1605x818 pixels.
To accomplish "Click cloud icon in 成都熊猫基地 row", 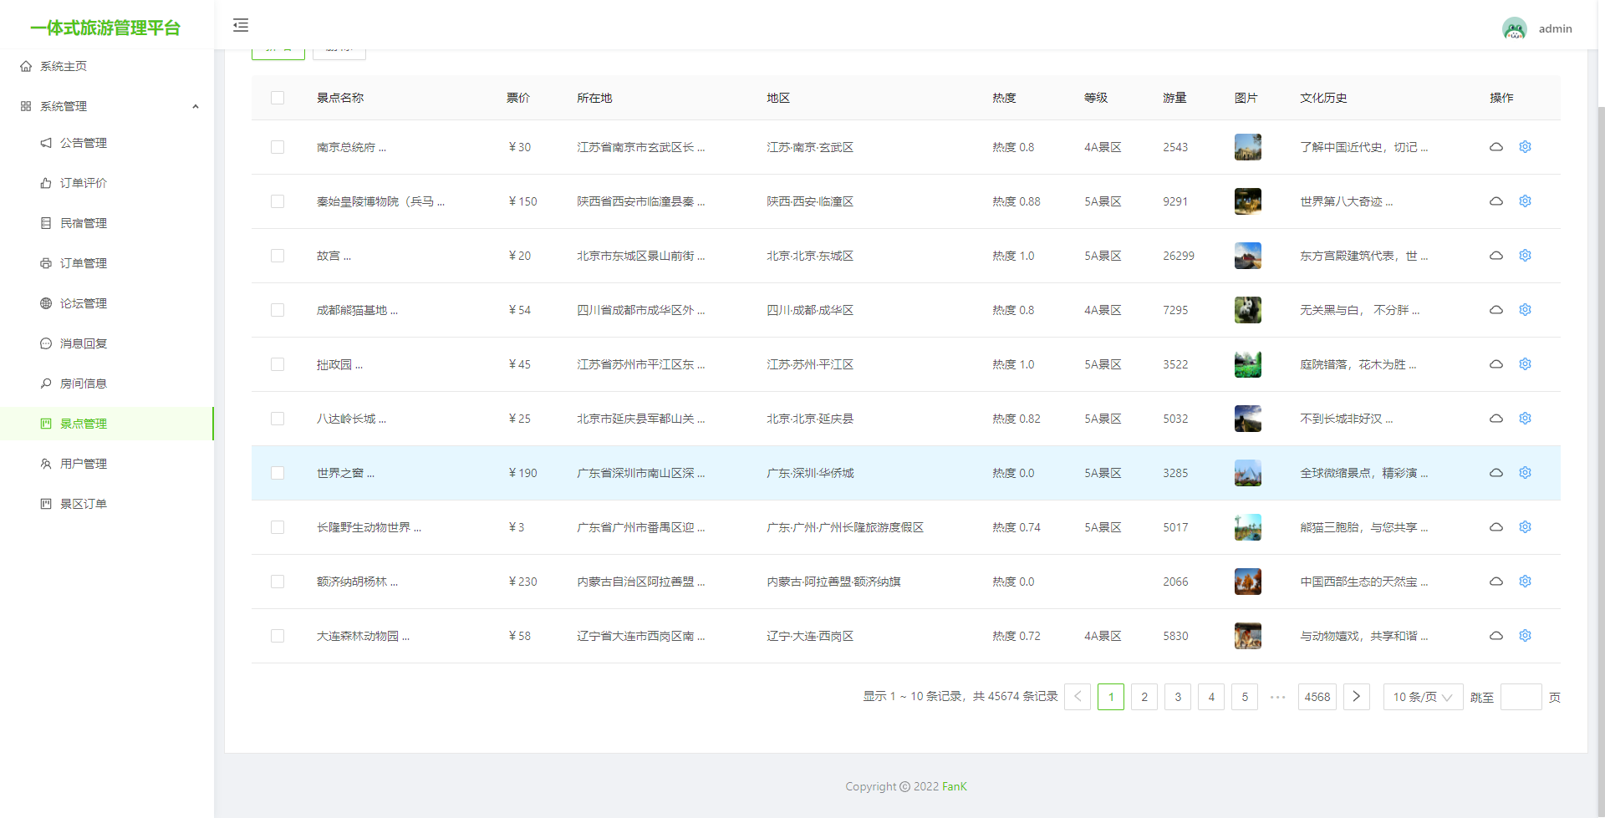I will (1496, 310).
